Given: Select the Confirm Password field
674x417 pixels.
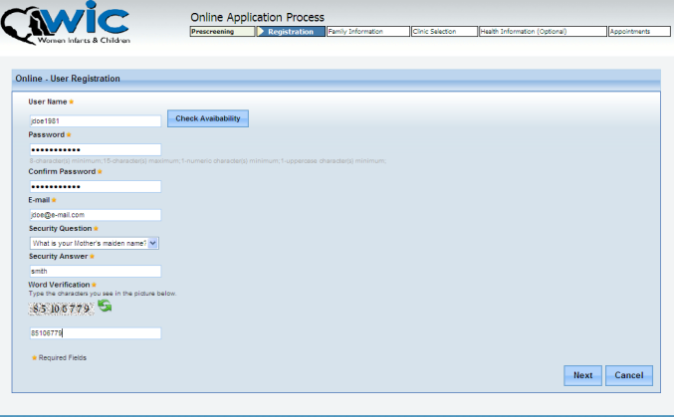Looking at the screenshot, I should pyautogui.click(x=95, y=186).
